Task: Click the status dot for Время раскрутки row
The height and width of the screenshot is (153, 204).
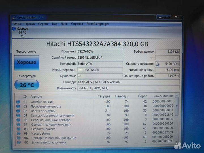Action: point(18,111)
